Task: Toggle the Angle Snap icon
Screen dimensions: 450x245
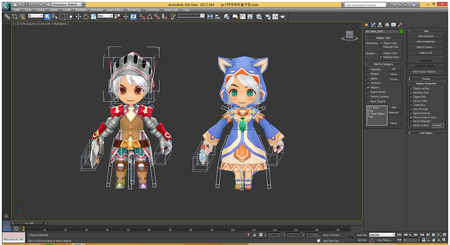Action: click(x=150, y=17)
